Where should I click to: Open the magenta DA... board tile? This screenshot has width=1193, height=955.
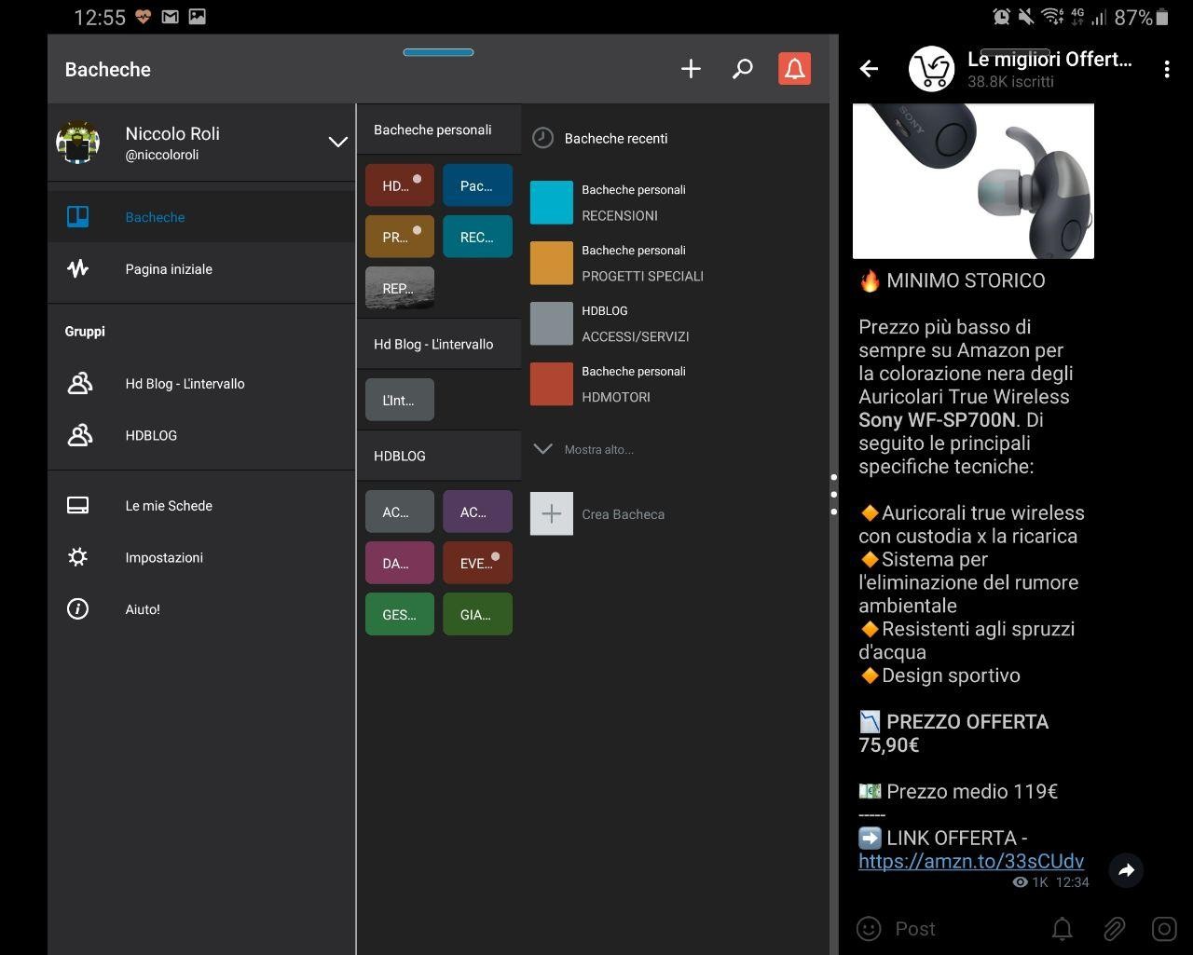point(400,563)
